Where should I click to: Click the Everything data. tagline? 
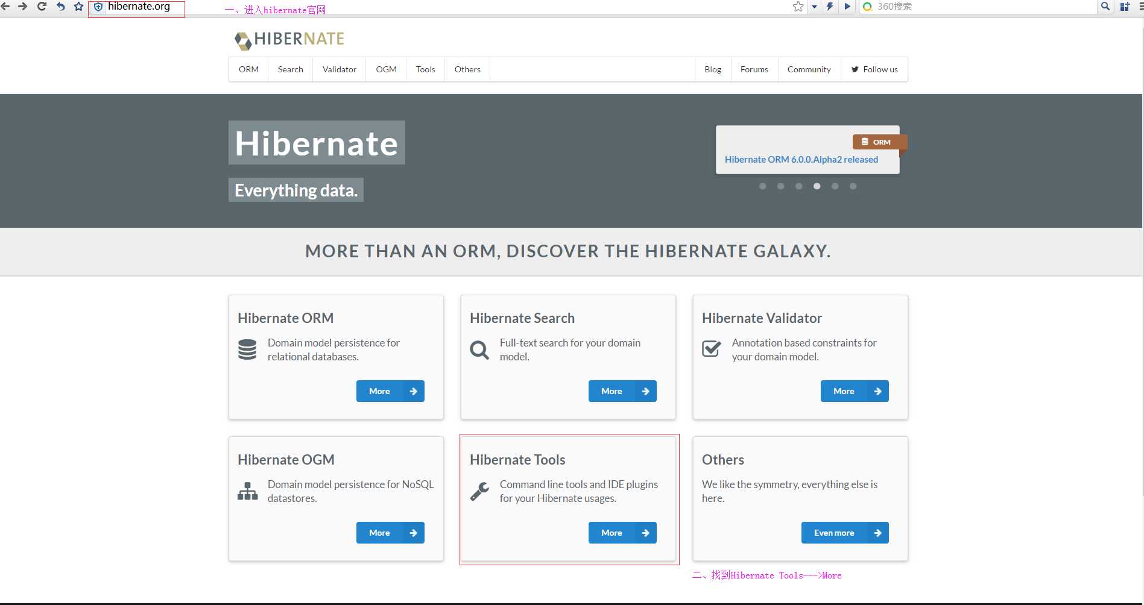(296, 190)
